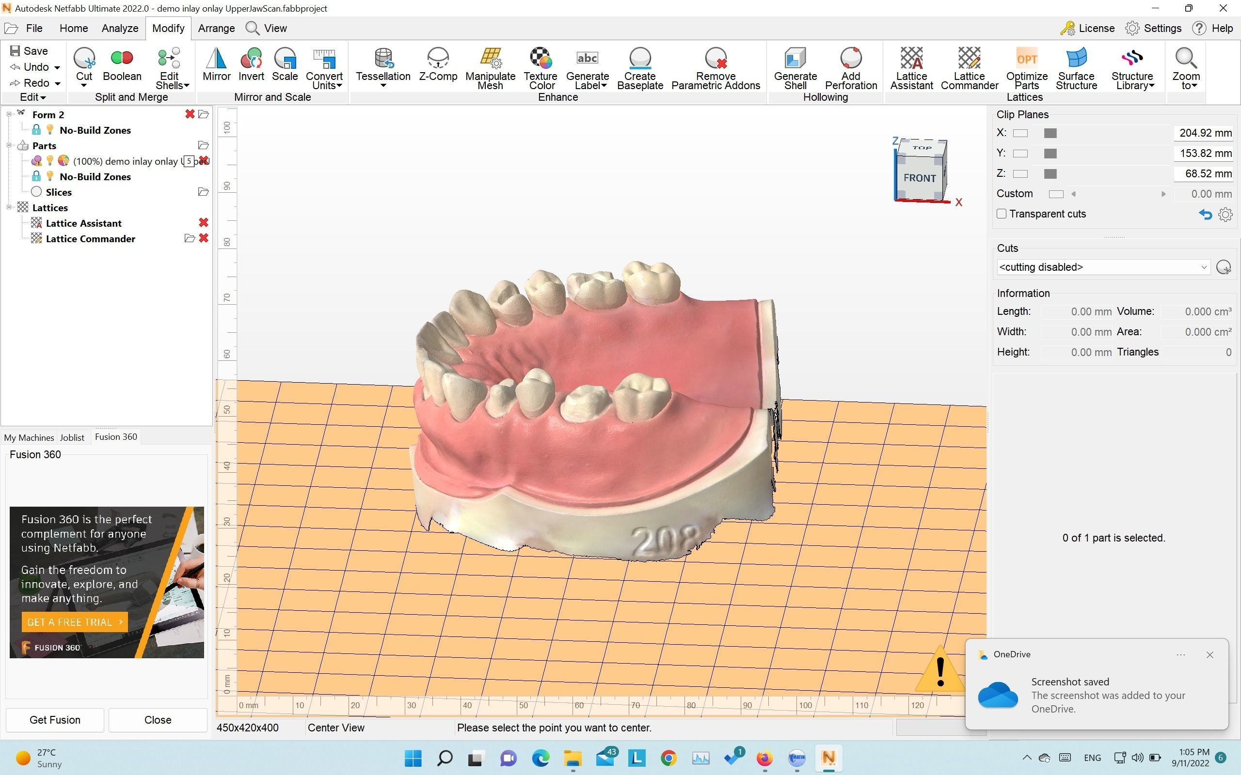This screenshot has width=1241, height=775.
Task: Toggle X clip plane empty box
Action: [1020, 133]
